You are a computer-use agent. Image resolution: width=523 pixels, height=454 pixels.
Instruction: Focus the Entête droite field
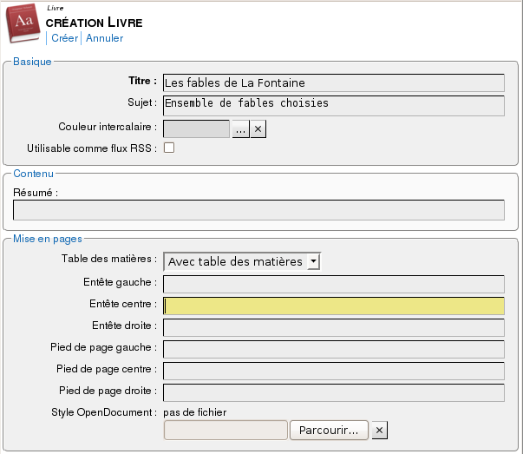(x=334, y=327)
